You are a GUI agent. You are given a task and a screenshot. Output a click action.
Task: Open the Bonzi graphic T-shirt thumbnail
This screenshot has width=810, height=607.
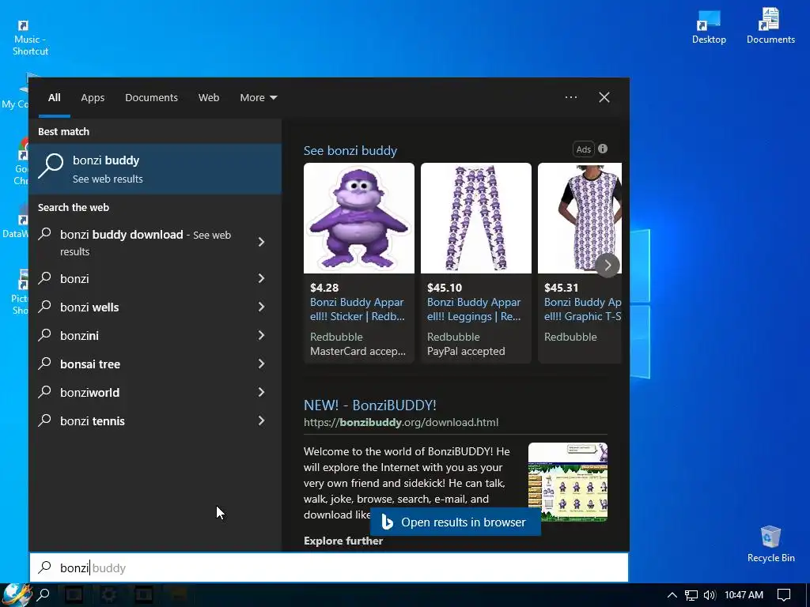(x=580, y=218)
